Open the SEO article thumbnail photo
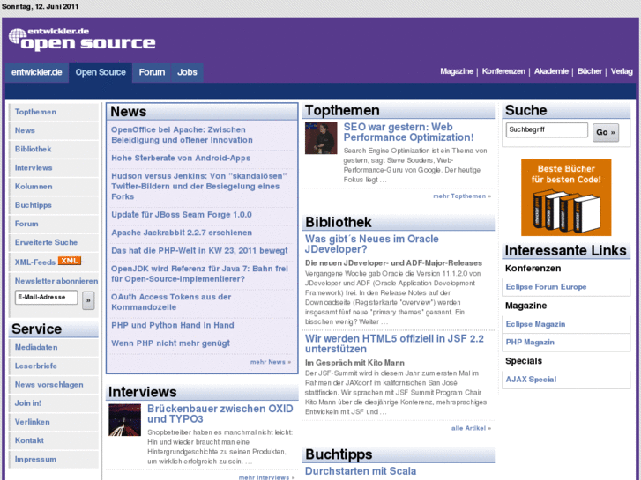 point(321,138)
